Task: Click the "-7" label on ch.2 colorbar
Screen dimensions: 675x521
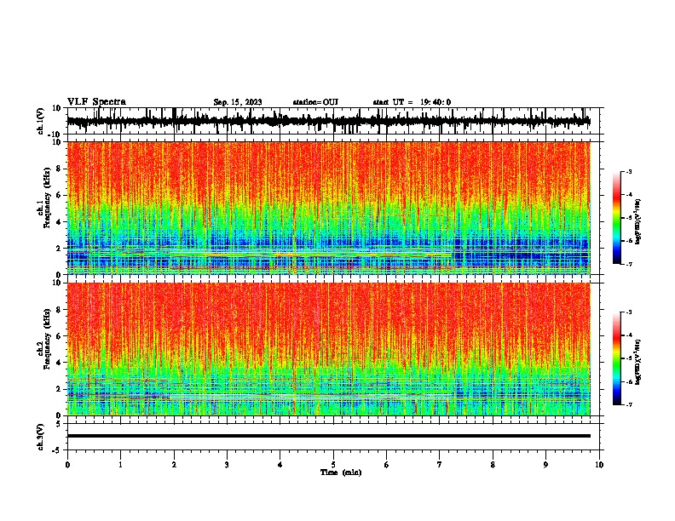Action: 628,405
